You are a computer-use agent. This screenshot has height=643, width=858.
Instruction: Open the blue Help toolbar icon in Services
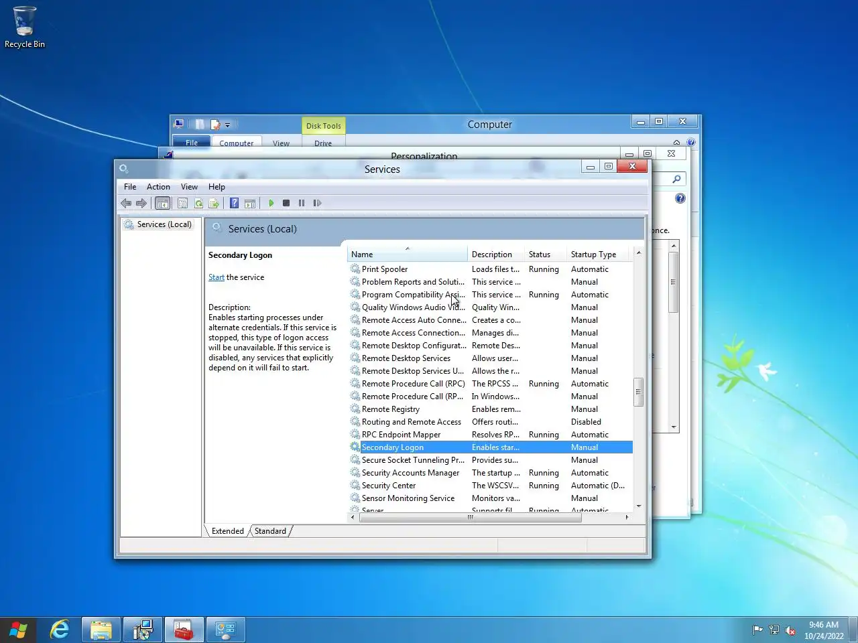pos(234,203)
